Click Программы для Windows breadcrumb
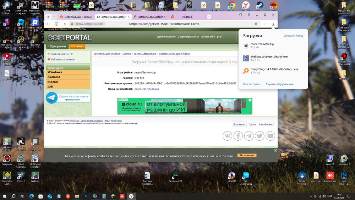Screen dimensions: 355x200 click(x=106, y=54)
